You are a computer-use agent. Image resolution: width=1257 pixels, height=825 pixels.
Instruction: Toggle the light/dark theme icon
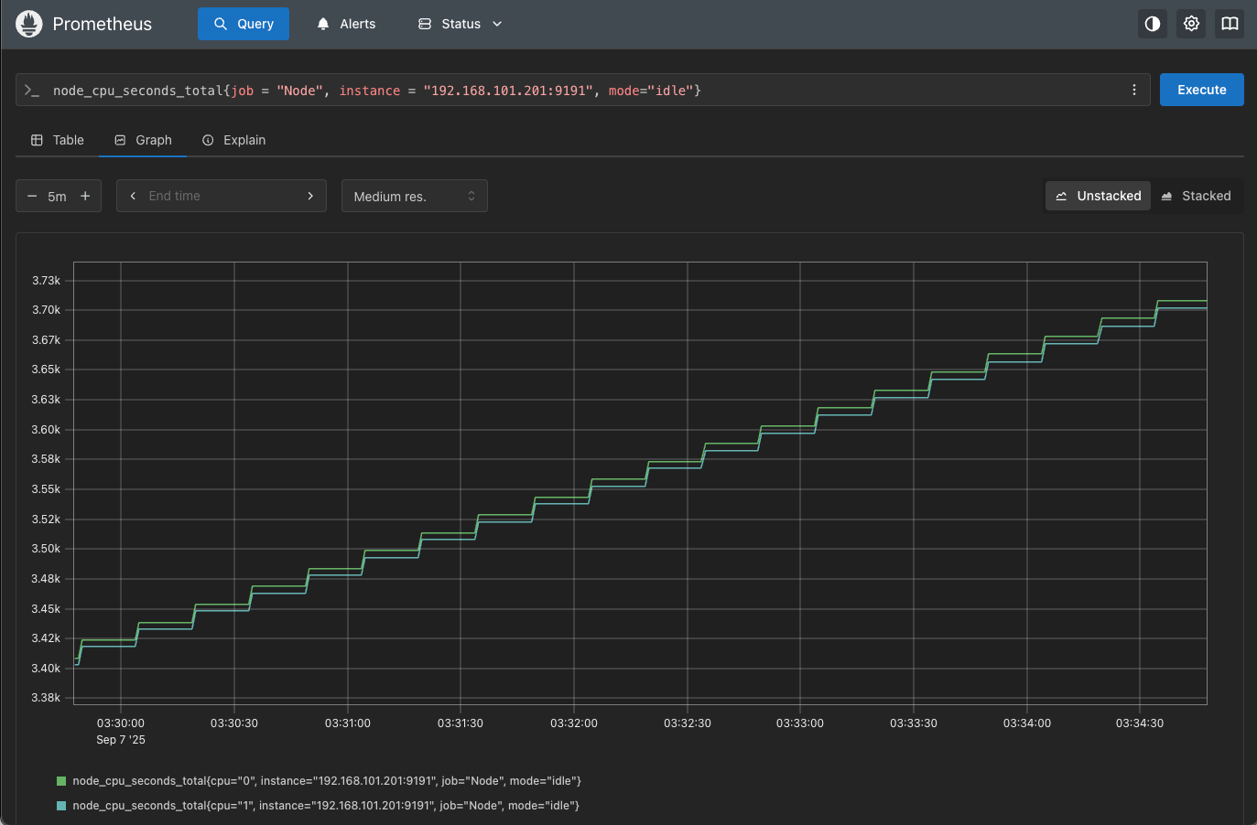[1152, 24]
